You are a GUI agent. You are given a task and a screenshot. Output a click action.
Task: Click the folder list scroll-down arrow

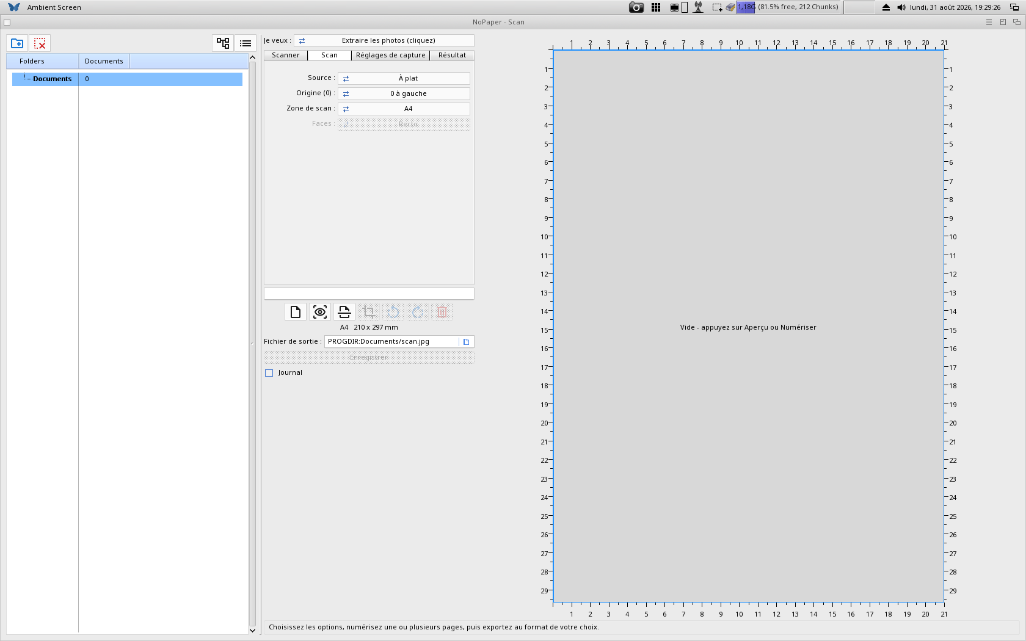(x=252, y=631)
